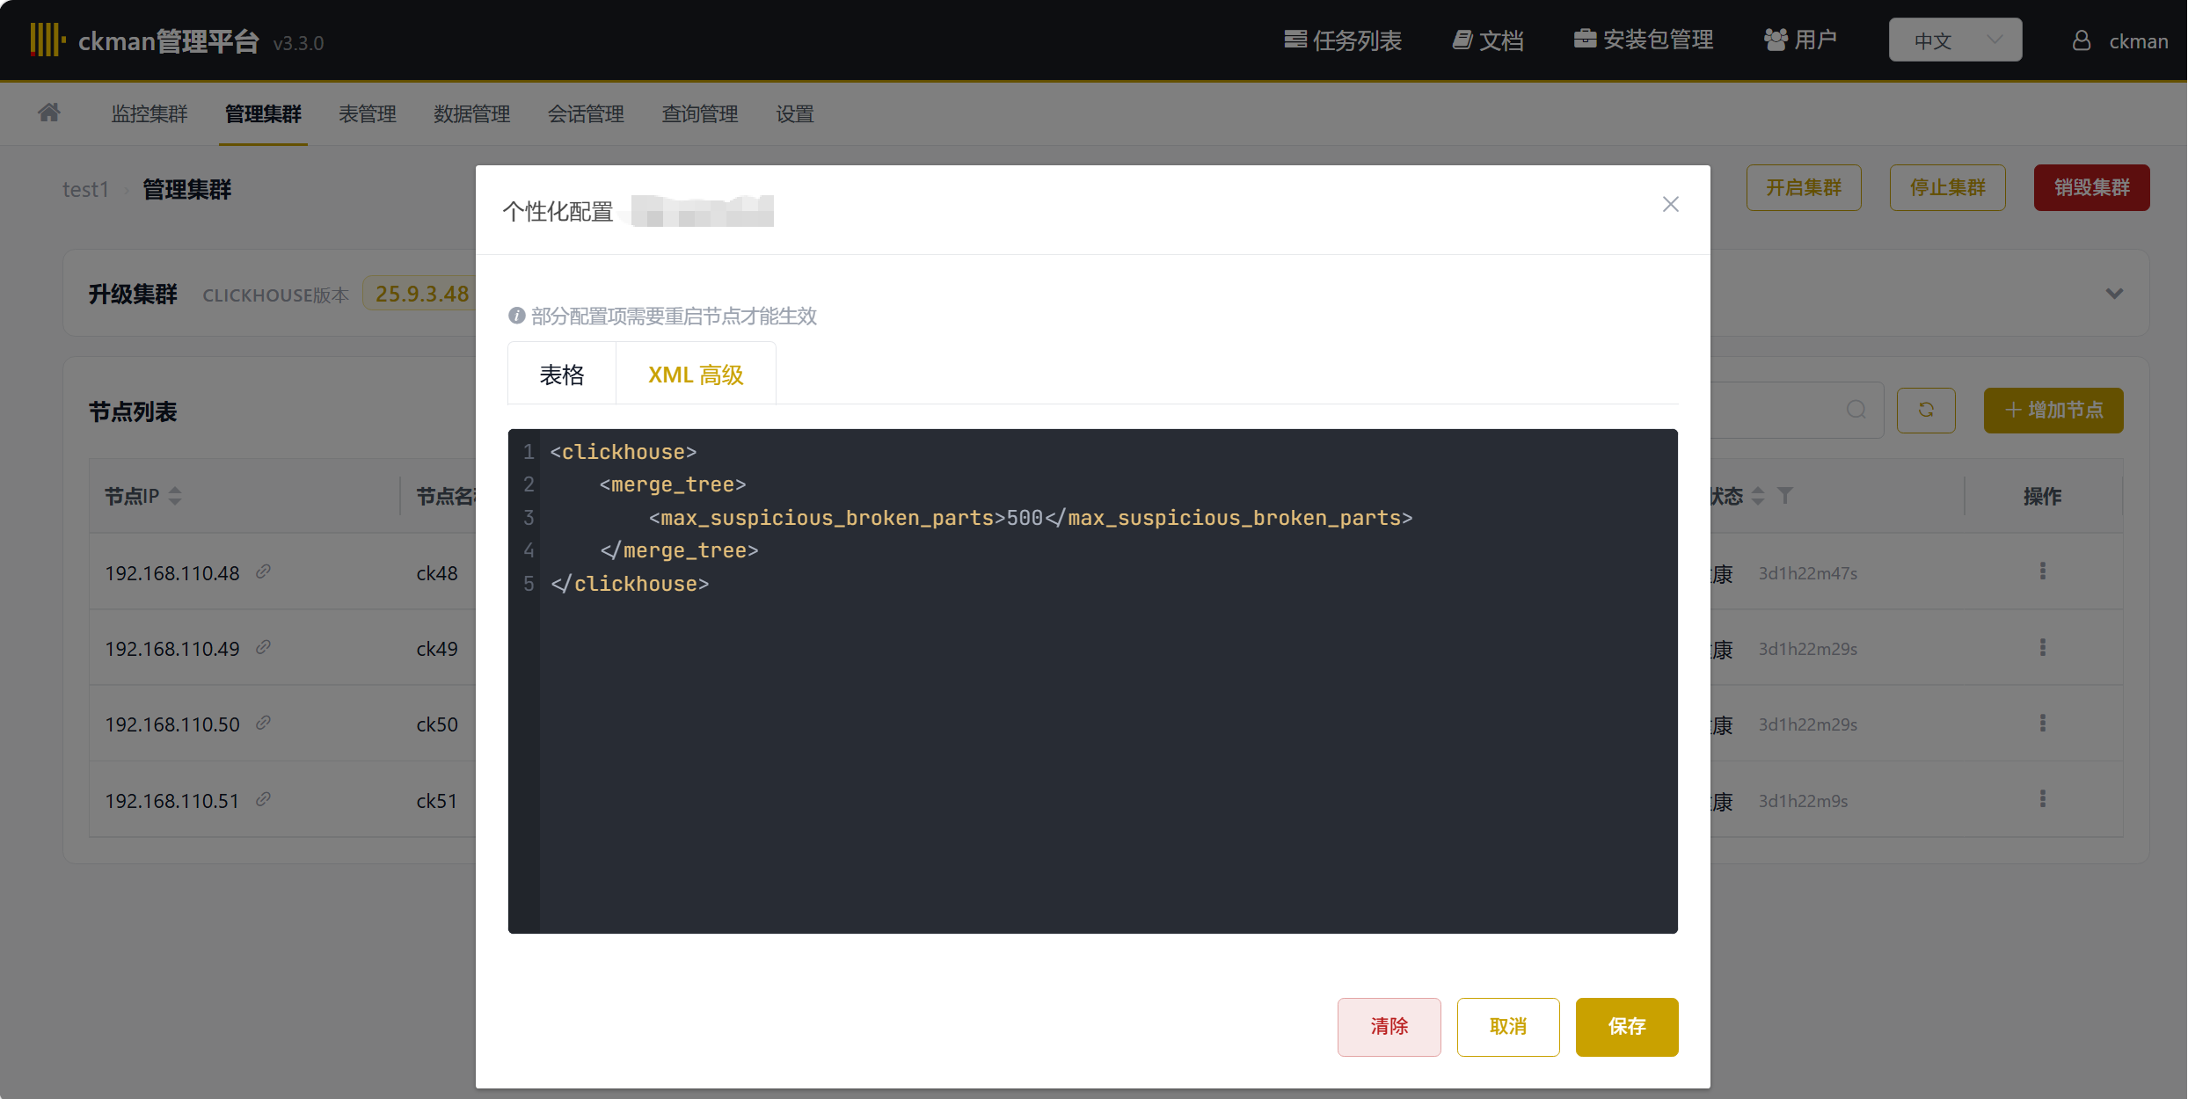This screenshot has height=1099, width=2188.
Task: Open the 用户 users page
Action: point(1801,40)
